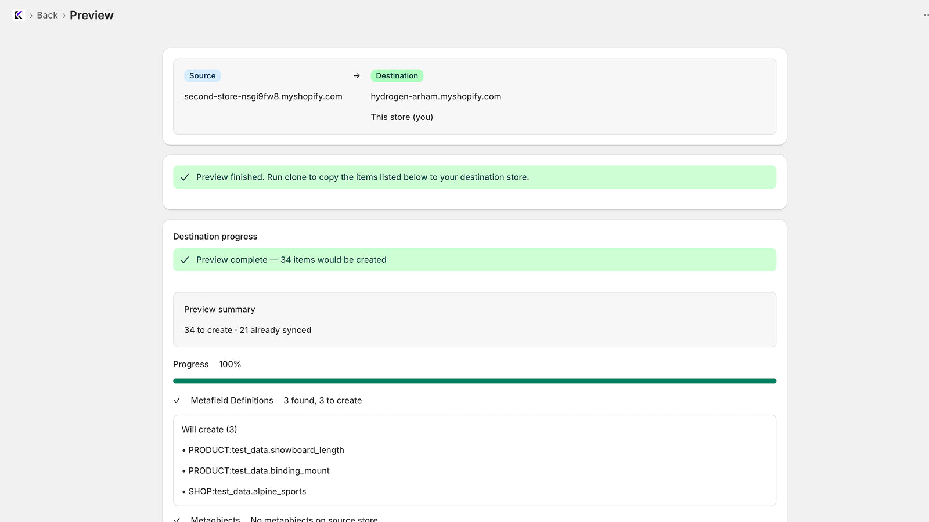Click checkmark next to Metafield Definitions
Viewport: 929px width, 522px height.
[177, 401]
